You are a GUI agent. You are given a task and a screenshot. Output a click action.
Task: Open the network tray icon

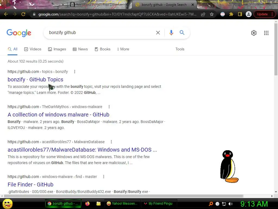224,204
